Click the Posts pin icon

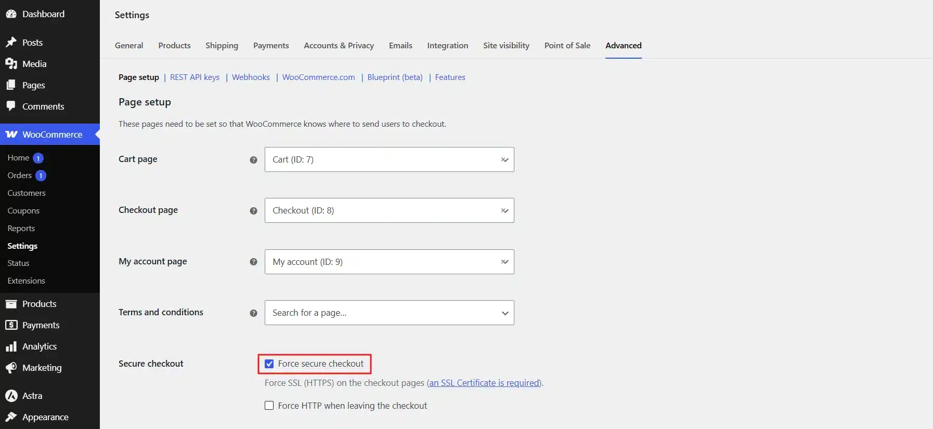click(x=11, y=42)
